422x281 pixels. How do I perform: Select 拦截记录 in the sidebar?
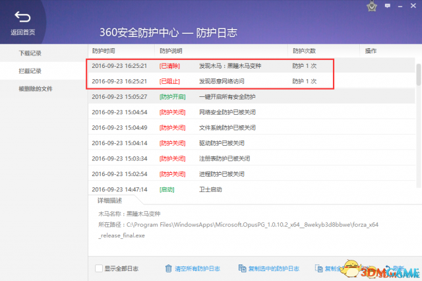pos(30,71)
